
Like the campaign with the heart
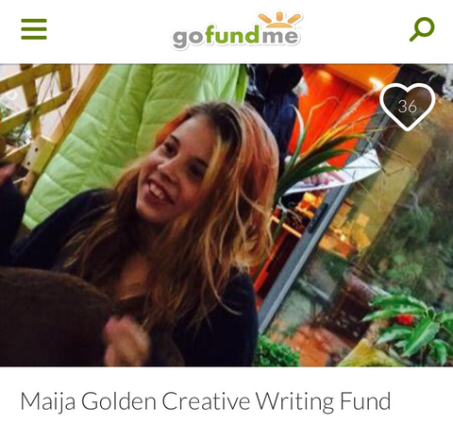(x=408, y=107)
